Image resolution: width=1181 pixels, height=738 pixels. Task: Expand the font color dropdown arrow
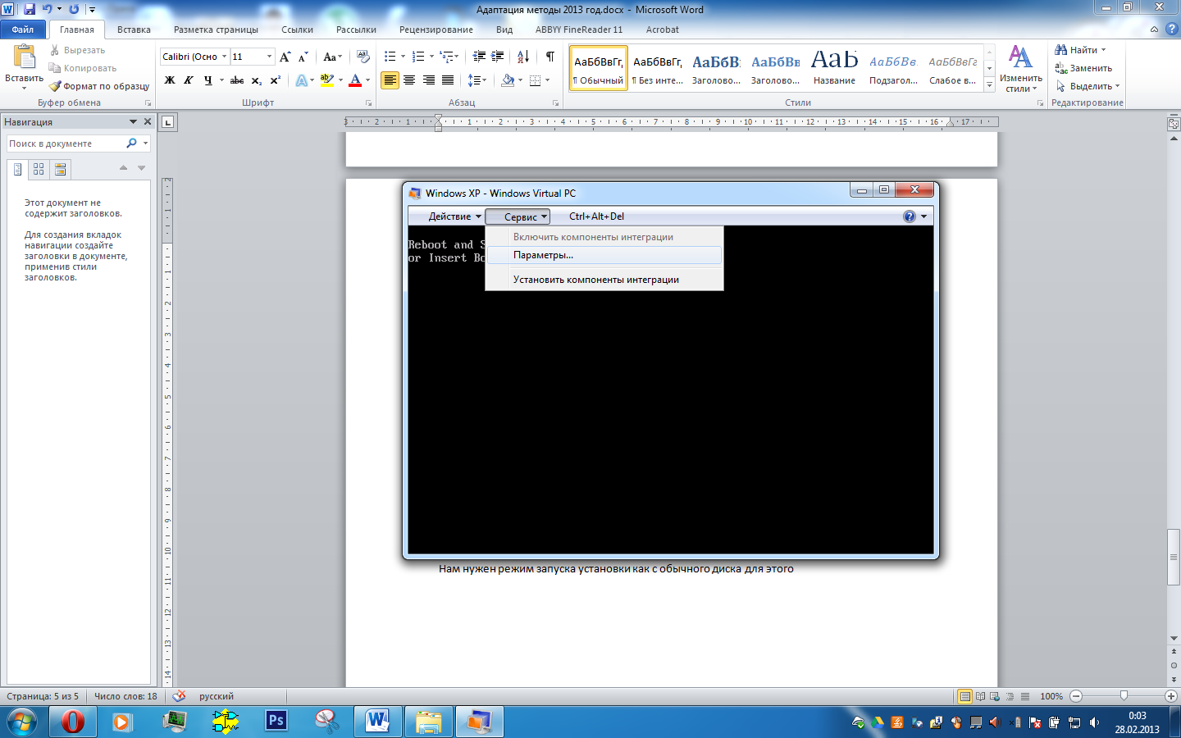click(x=367, y=80)
